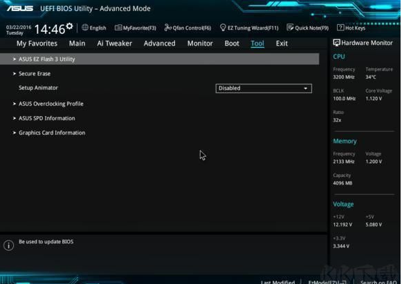The image size is (402, 284).
Task: Open the Monitor tab
Action: 200,44
